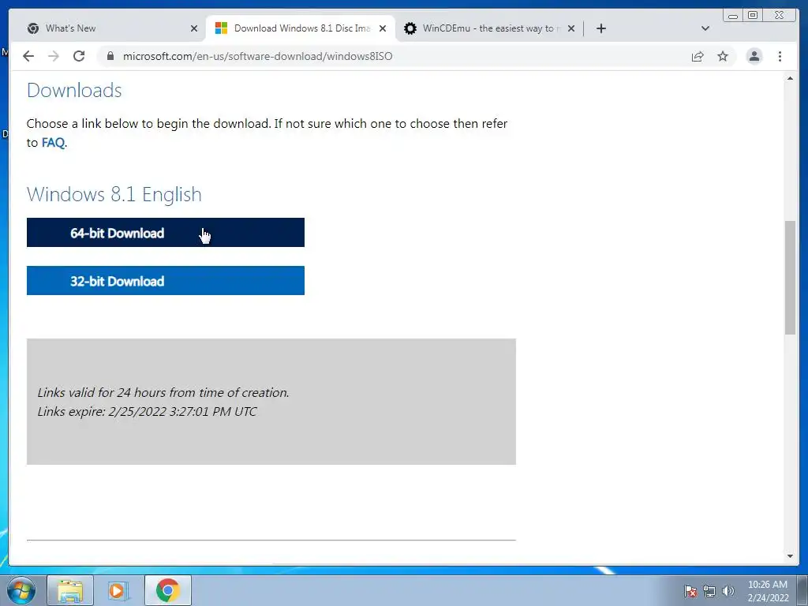Open Windows Explorer from taskbar
The height and width of the screenshot is (606, 808).
click(70, 590)
